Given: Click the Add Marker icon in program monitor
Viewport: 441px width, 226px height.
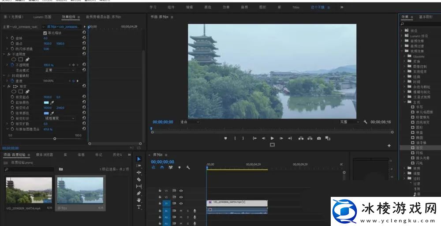Looking at the screenshot, I should 225,138.
